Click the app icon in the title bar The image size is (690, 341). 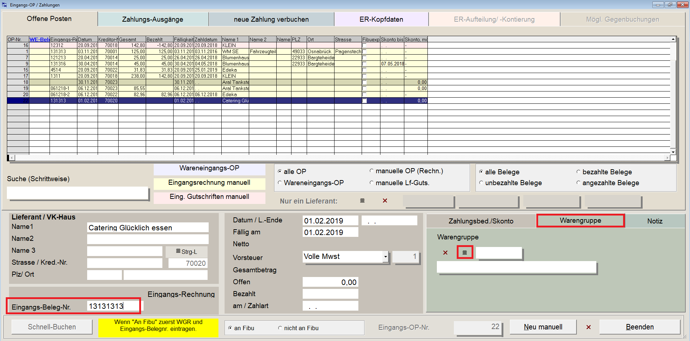point(4,5)
